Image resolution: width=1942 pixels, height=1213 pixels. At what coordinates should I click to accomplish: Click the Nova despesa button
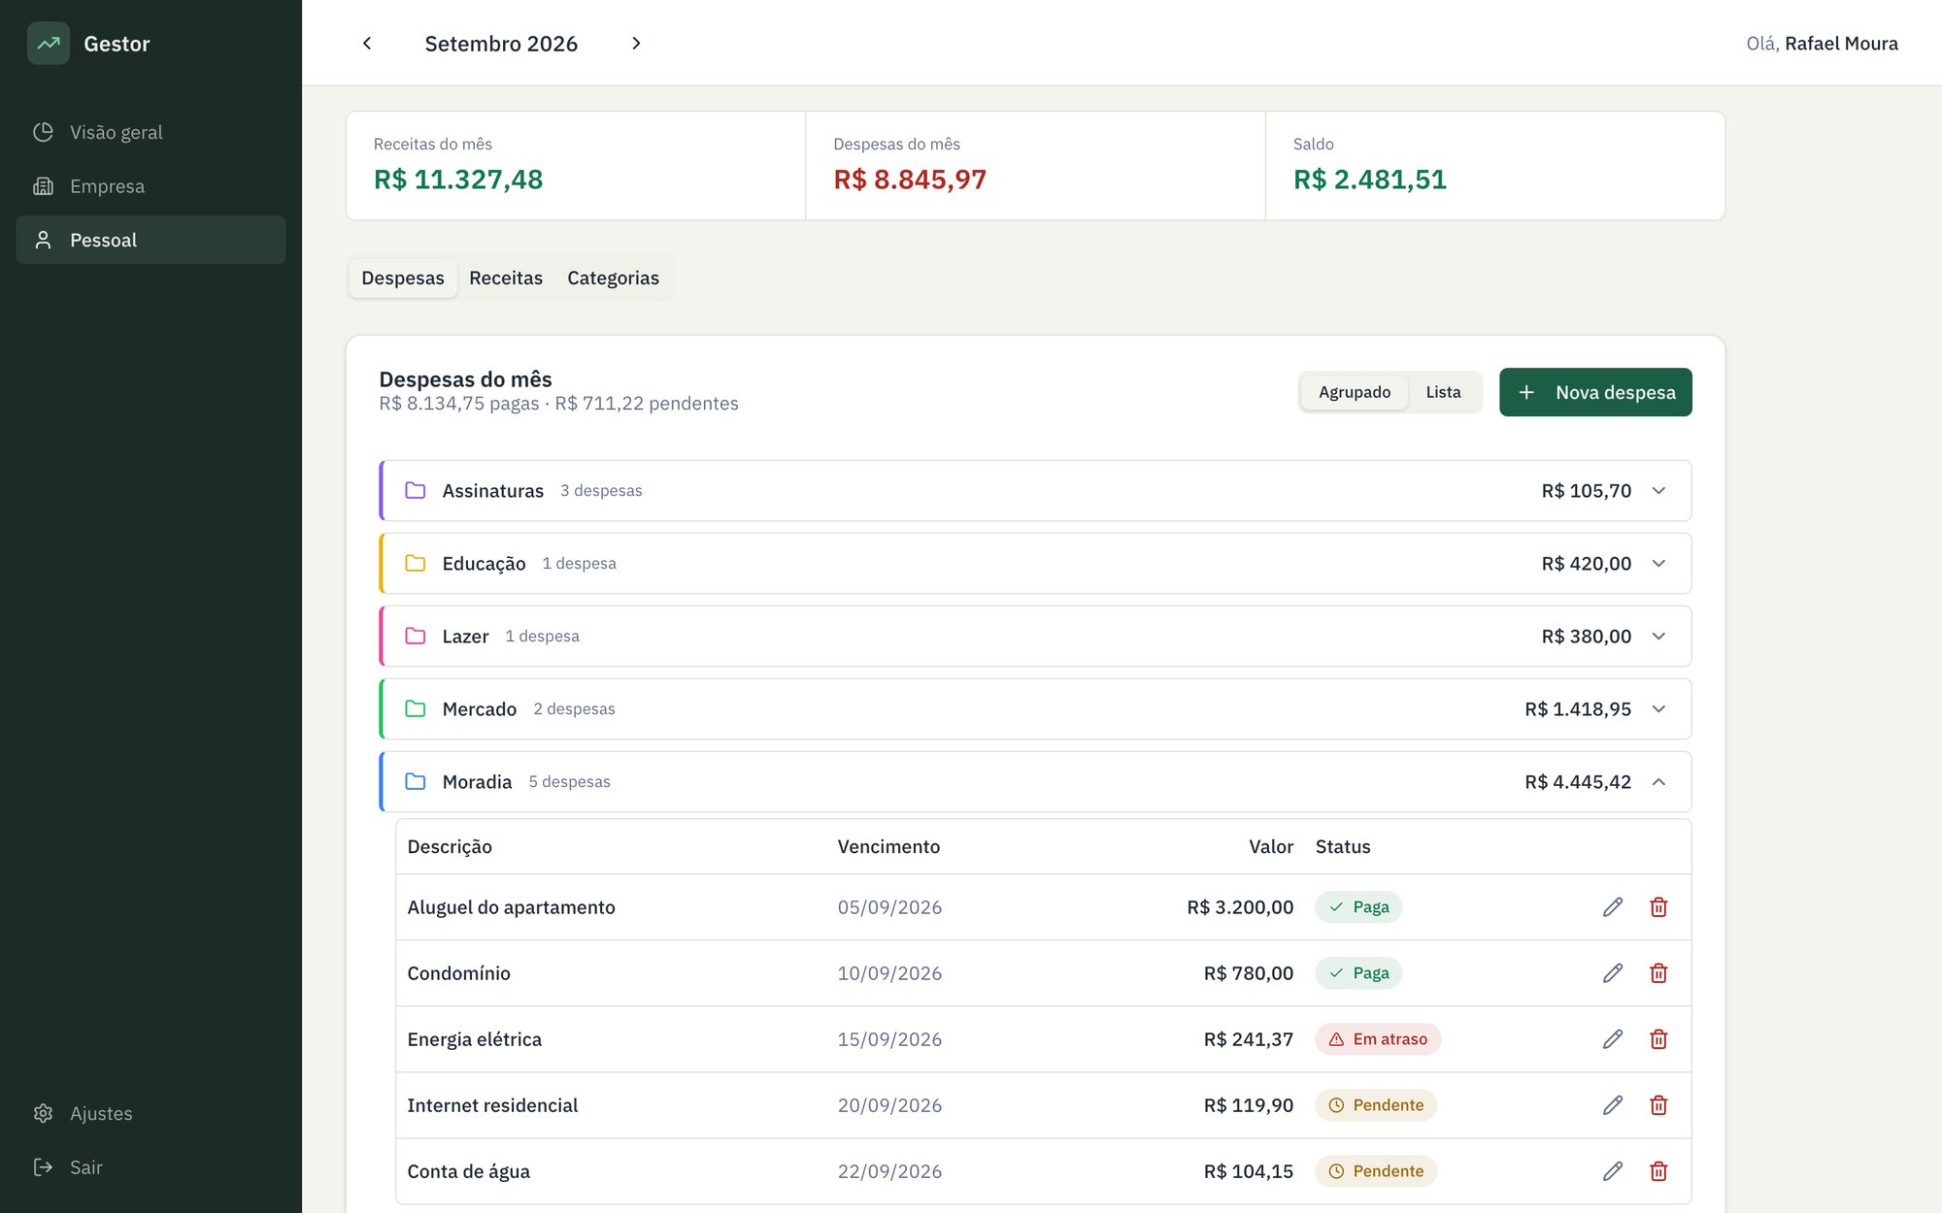(1595, 392)
